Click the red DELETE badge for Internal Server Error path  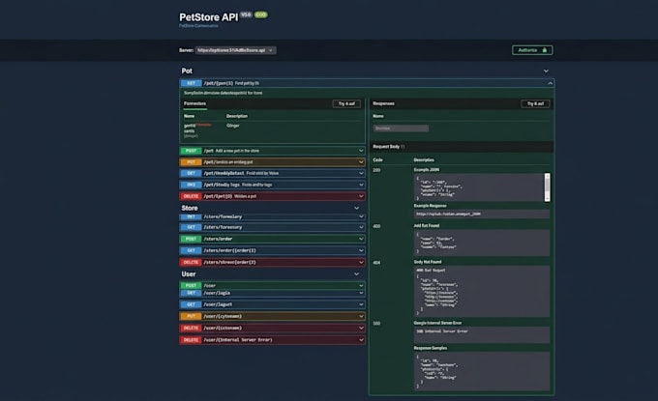coord(191,340)
